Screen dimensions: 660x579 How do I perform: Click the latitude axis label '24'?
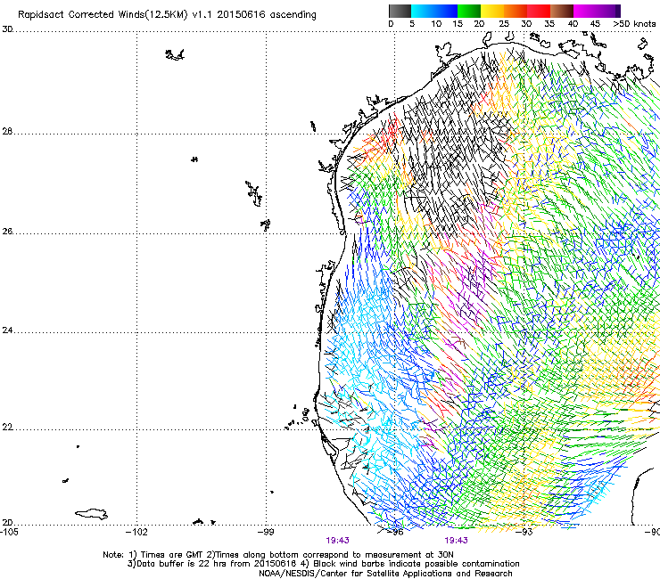(x=7, y=330)
